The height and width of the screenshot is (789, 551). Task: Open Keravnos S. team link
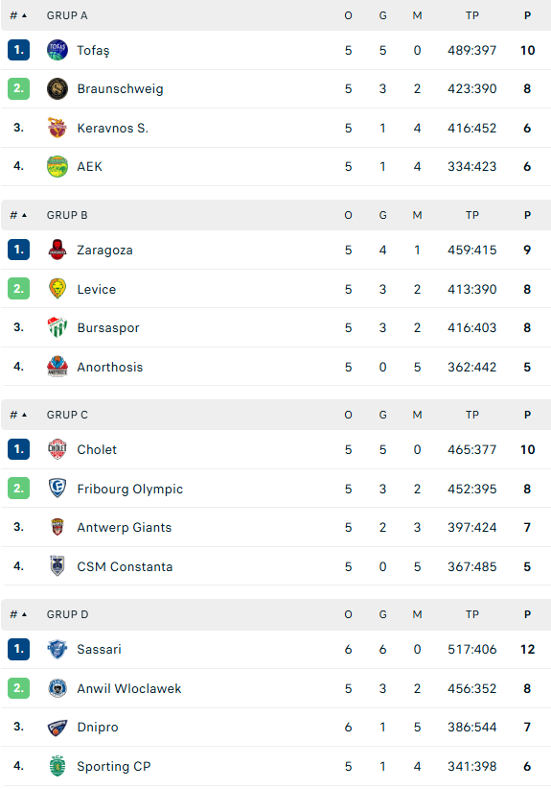coord(112,129)
